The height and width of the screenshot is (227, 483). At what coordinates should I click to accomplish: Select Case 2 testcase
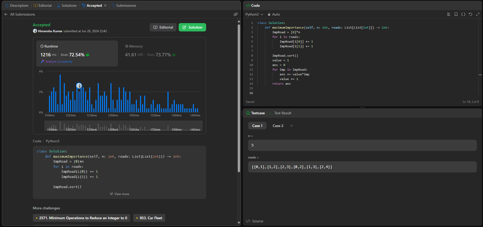pyautogui.click(x=278, y=126)
